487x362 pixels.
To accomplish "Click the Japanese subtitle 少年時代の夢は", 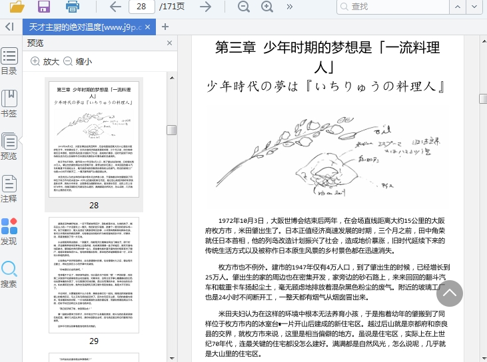I will pyautogui.click(x=326, y=86).
